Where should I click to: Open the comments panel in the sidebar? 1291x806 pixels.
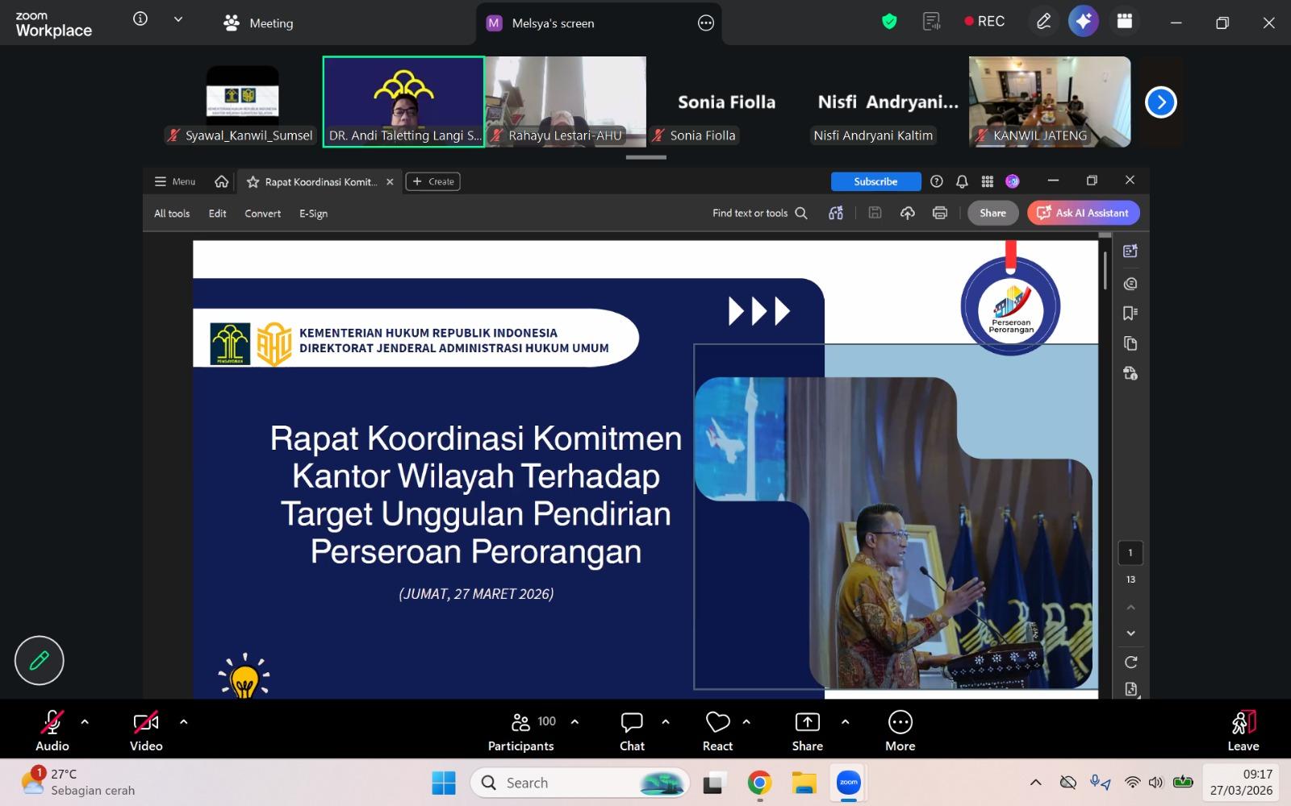coord(1130,282)
